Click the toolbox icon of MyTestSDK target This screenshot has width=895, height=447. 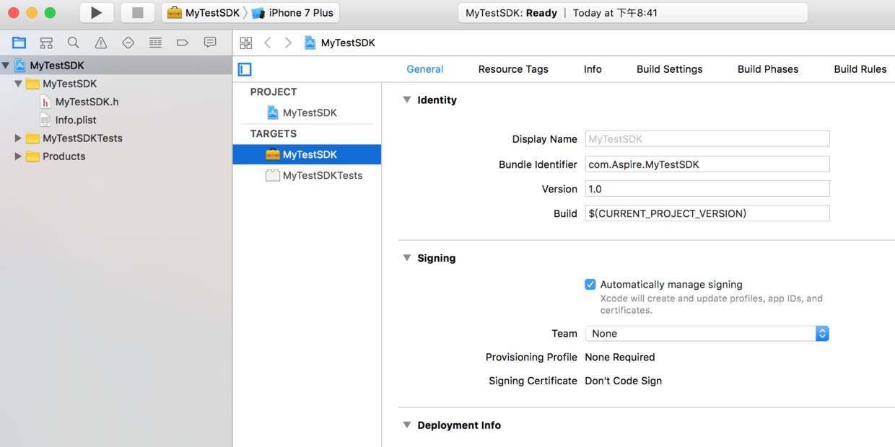272,154
